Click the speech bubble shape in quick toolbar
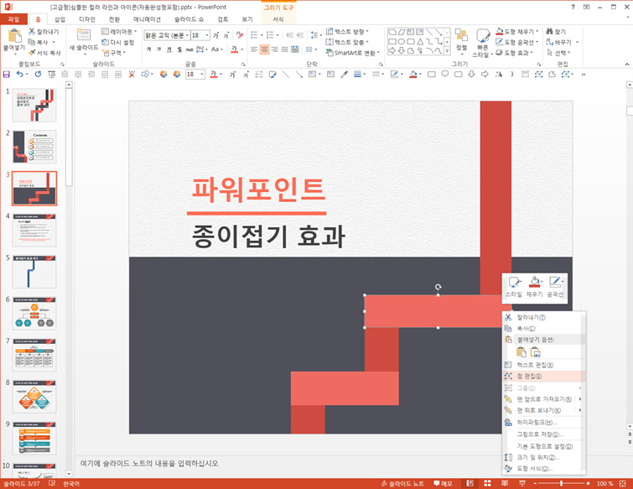The image size is (633, 489). (x=445, y=75)
